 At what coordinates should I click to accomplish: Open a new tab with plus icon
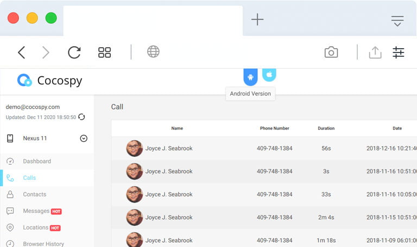click(x=257, y=19)
